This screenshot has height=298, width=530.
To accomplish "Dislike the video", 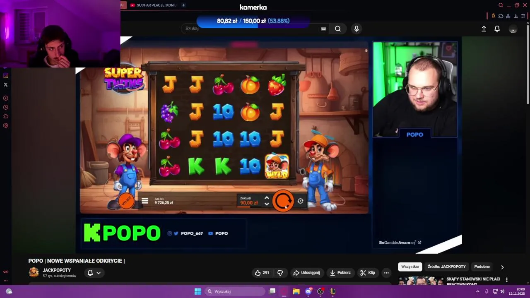I will click(x=280, y=273).
